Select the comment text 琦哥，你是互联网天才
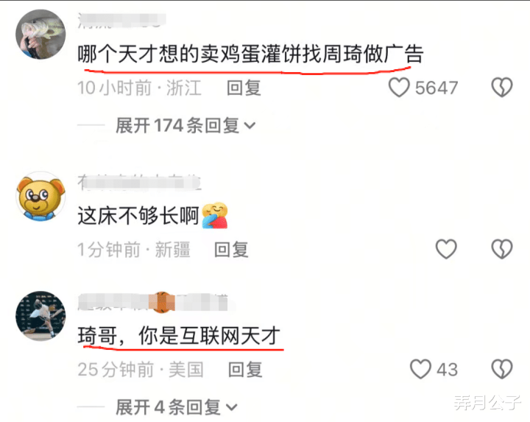530x422 pixels. point(179,336)
